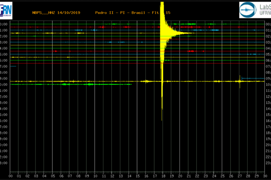
Task: Click minute 10 on the bottom axis
Action: point(95,176)
